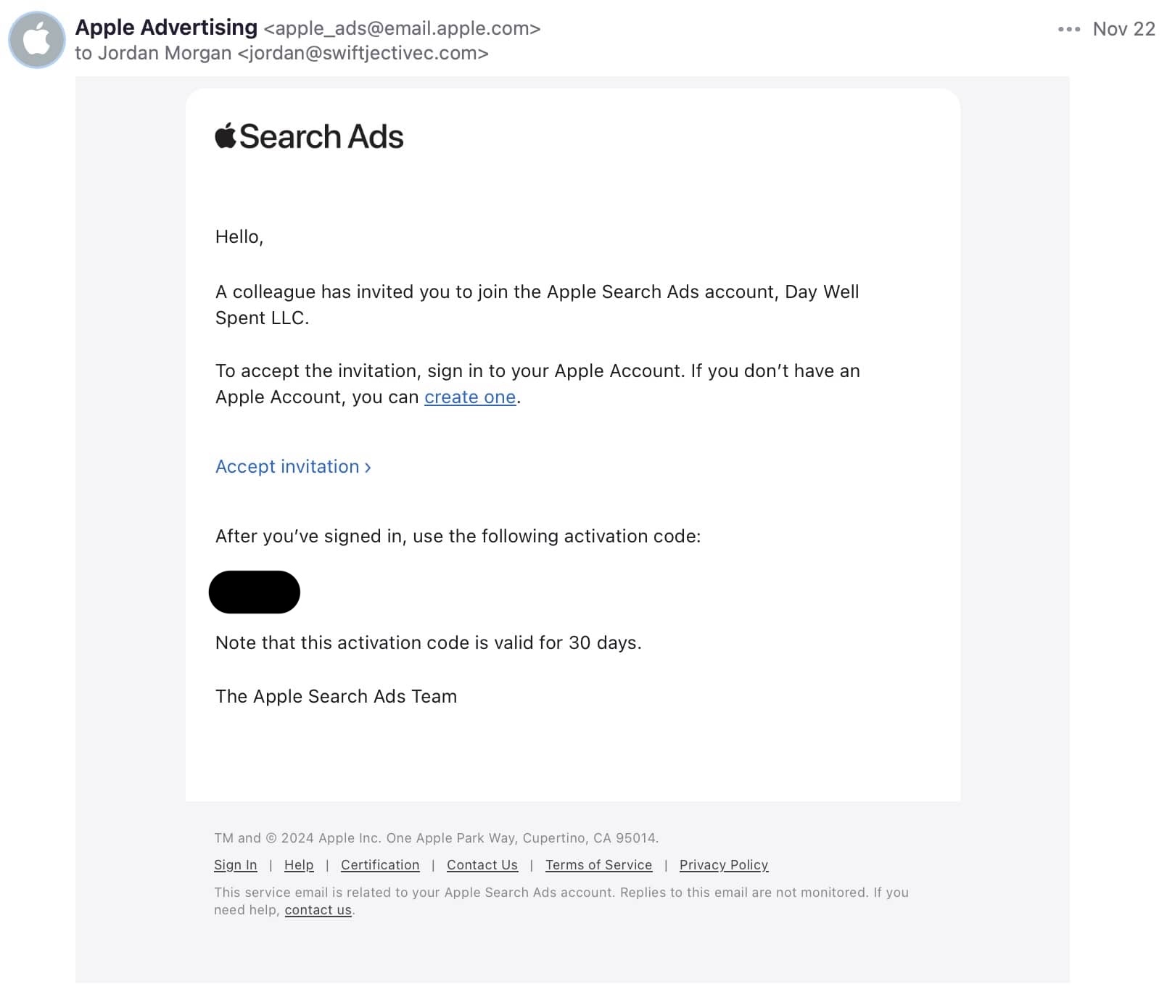The width and height of the screenshot is (1175, 1005).
Task: Select the apple_ads@email.apple.com sender address
Action: [402, 28]
